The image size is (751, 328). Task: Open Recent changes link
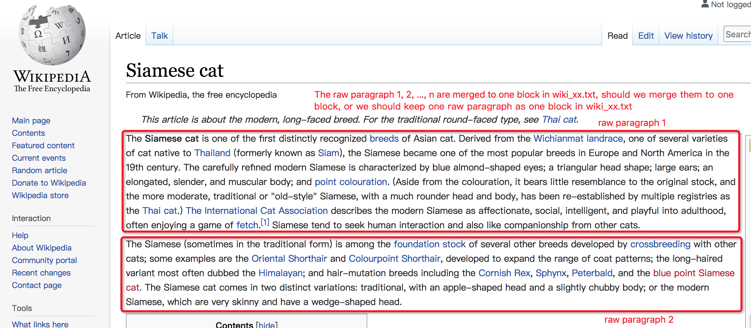[x=41, y=273]
